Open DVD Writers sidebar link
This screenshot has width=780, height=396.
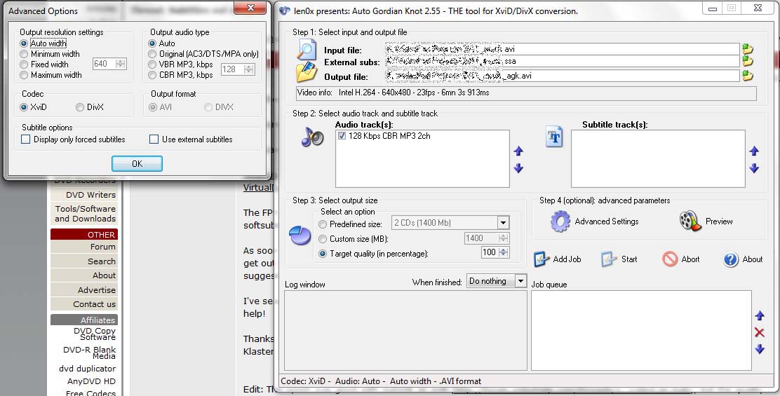(x=90, y=195)
